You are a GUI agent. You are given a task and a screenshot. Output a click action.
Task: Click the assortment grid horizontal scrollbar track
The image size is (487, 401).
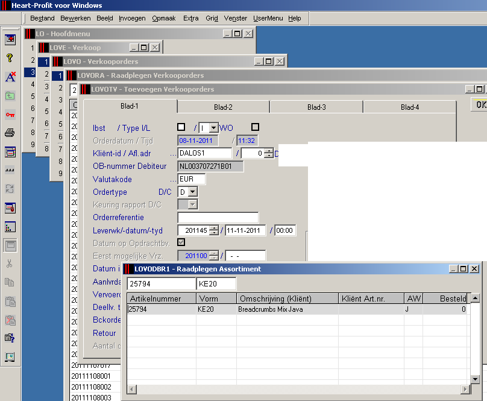299,389
